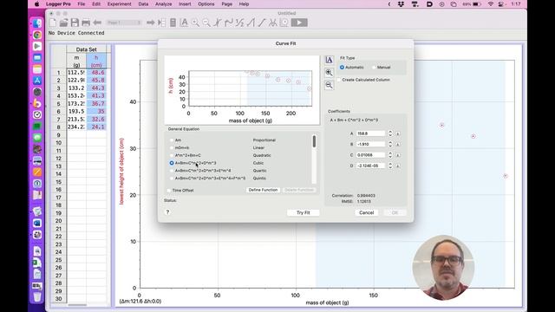555x312 pixels.
Task: Open the Data menu
Action: (143, 4)
